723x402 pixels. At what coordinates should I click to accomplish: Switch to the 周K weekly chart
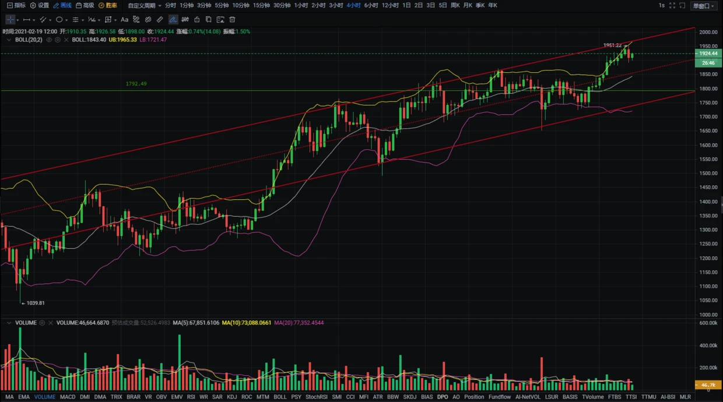[455, 5]
